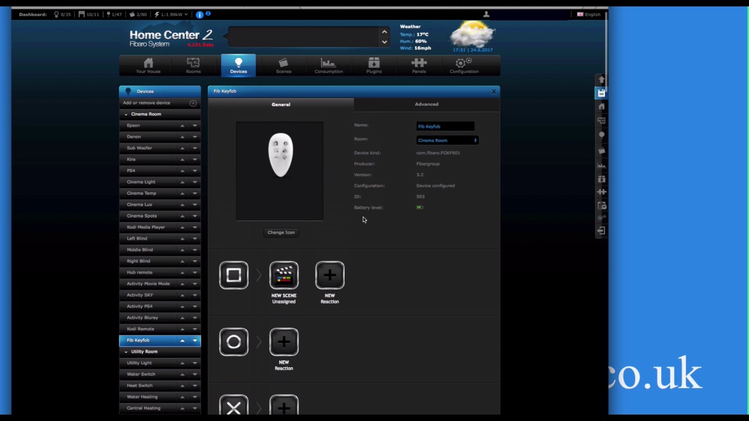Viewport: 749px width, 421px height.
Task: Click Add or remove device
Action: tap(146, 103)
